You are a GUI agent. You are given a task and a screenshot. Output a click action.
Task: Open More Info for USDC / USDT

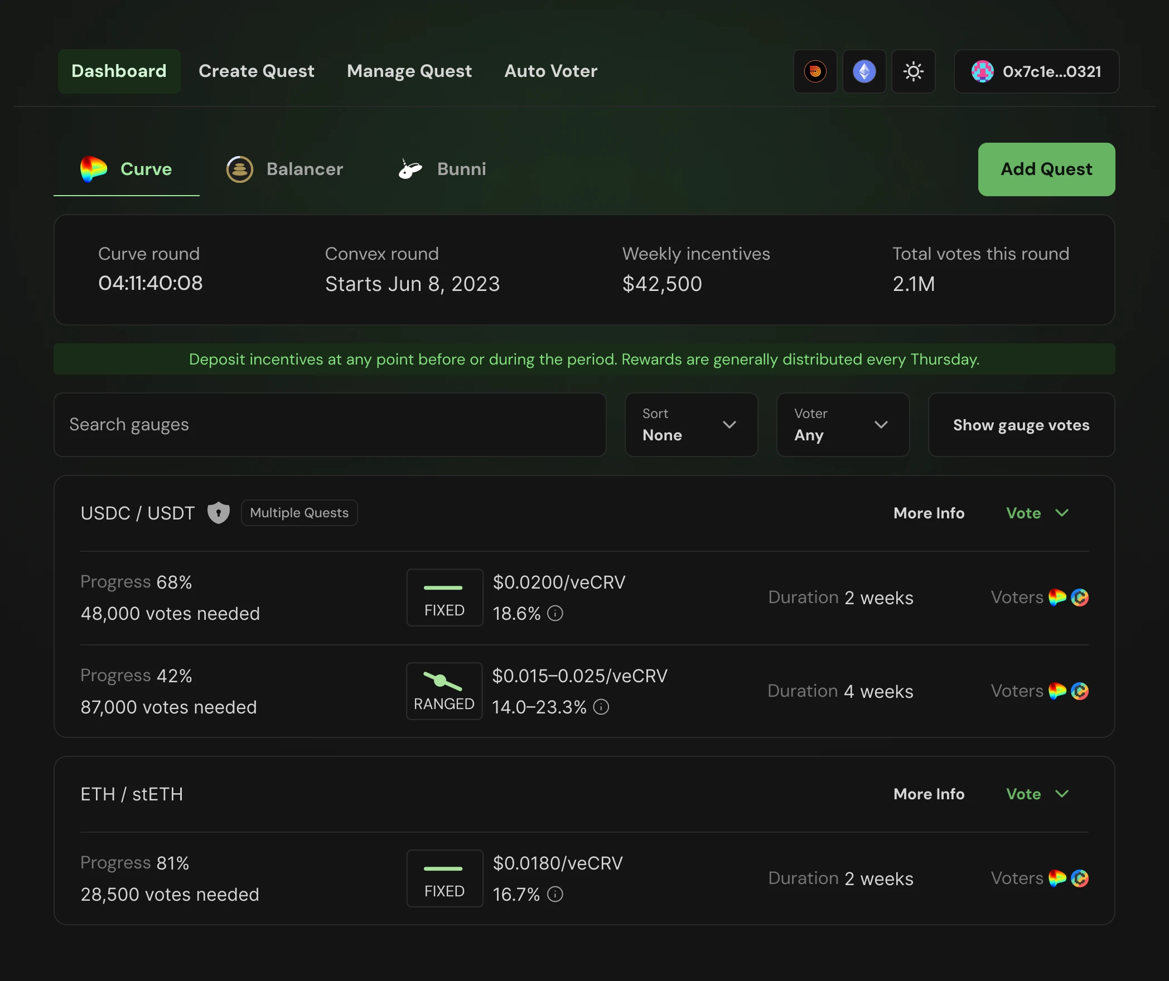929,513
